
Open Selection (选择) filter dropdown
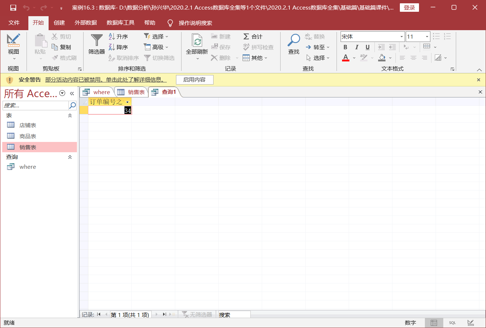(x=156, y=36)
